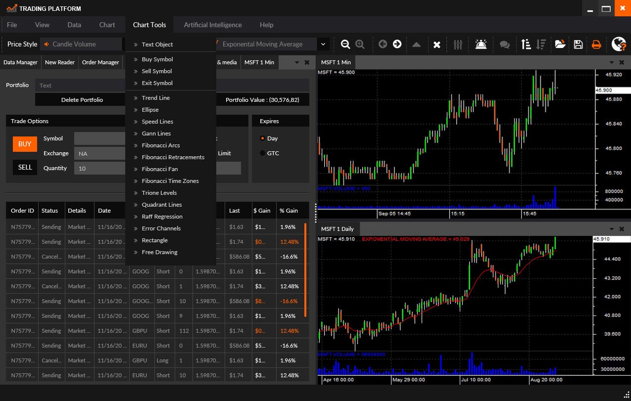Screen dimensions: 631x401
Task: Open the MSFT 1 Daily panel dropdown arrow
Action: coord(612,229)
